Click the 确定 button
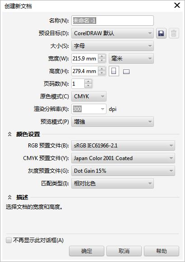 pyautogui.click(x=87, y=251)
